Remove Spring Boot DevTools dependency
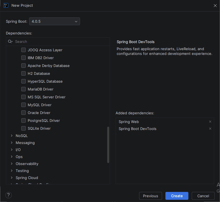This screenshot has height=202, width=220. [210, 129]
